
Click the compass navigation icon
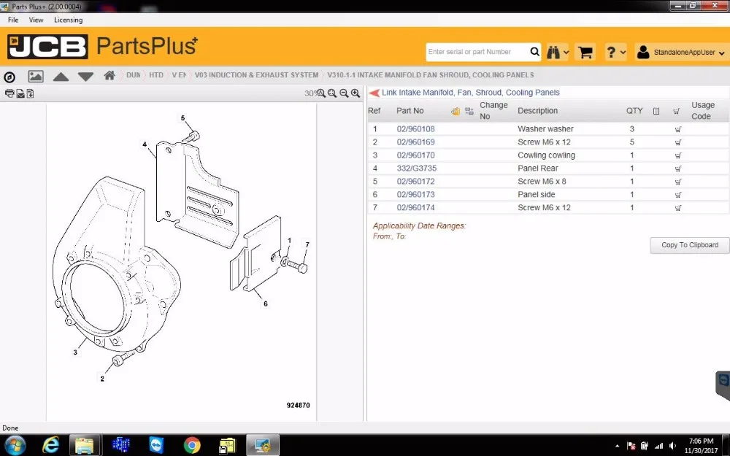[x=9, y=77]
